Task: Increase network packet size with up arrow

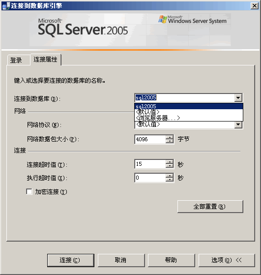Action: pyautogui.click(x=169, y=137)
